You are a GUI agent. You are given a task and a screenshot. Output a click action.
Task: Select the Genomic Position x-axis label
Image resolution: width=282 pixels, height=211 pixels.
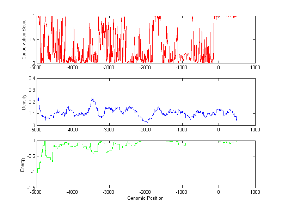145,198
